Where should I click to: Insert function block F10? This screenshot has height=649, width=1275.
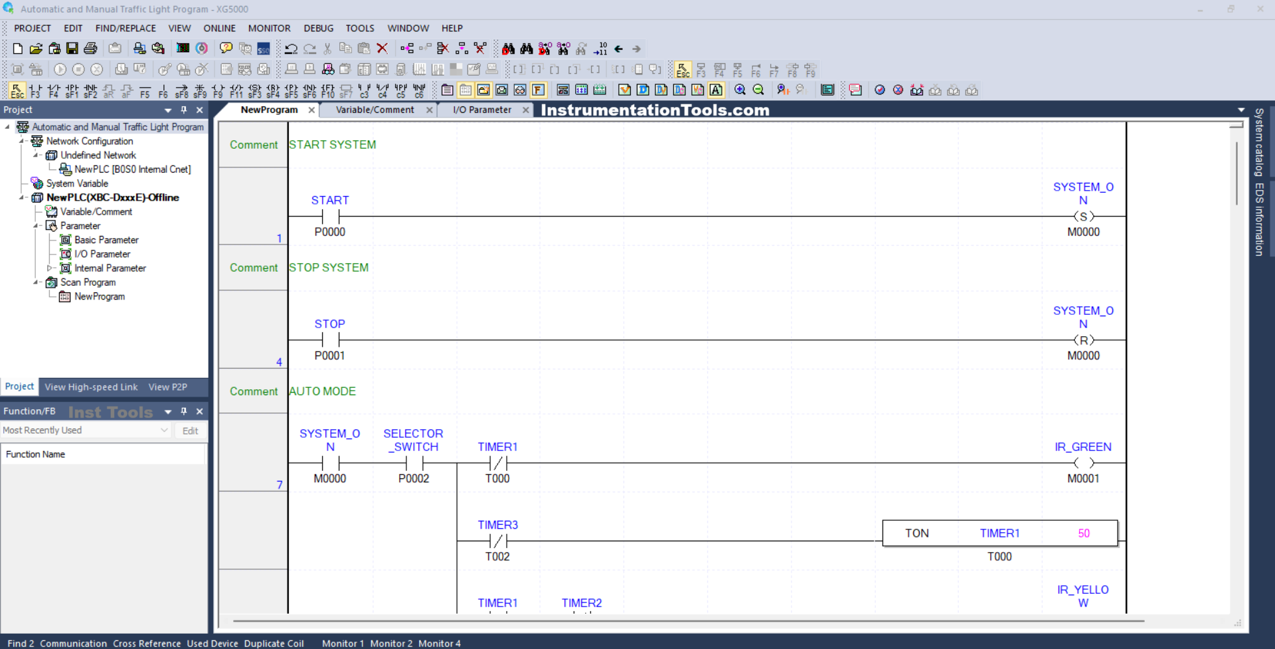click(327, 91)
